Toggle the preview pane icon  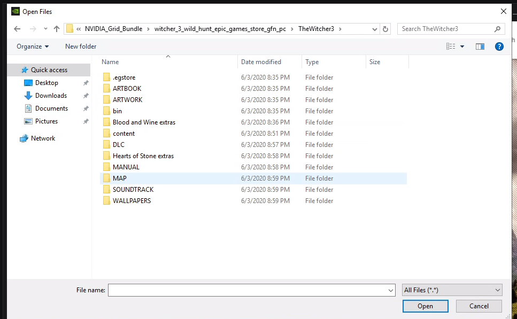coord(480,46)
